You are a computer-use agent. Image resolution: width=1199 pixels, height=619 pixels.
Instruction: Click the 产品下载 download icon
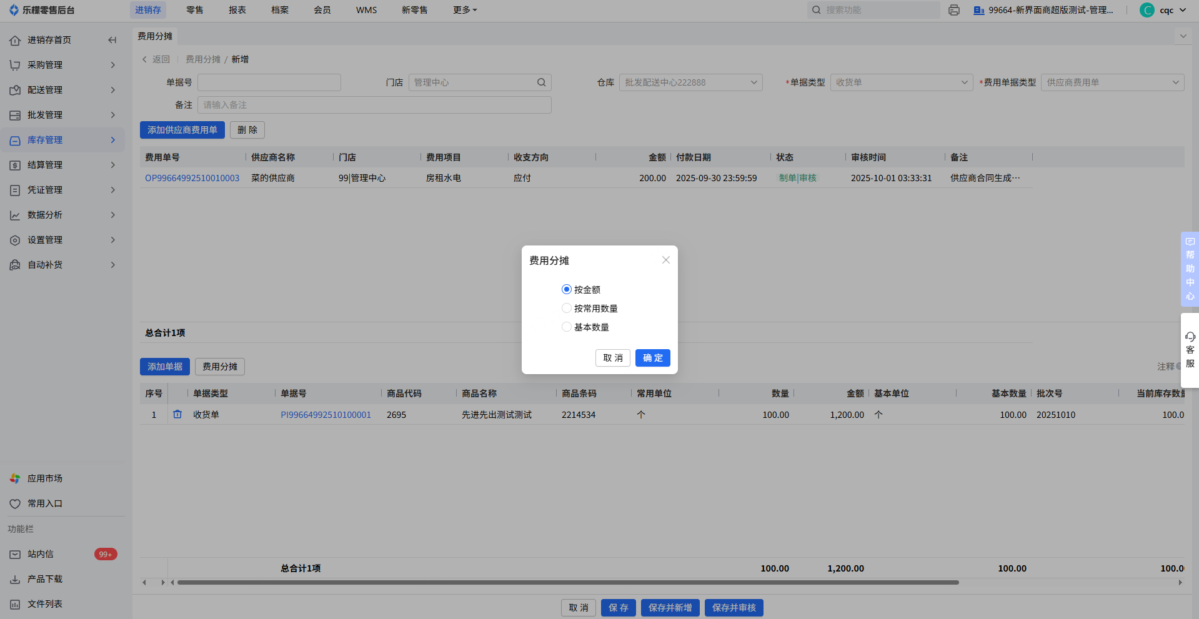point(15,579)
